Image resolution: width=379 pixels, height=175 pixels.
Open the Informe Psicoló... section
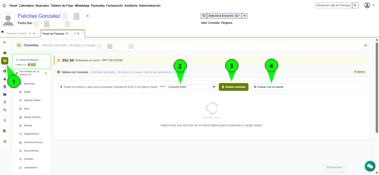click(34, 142)
